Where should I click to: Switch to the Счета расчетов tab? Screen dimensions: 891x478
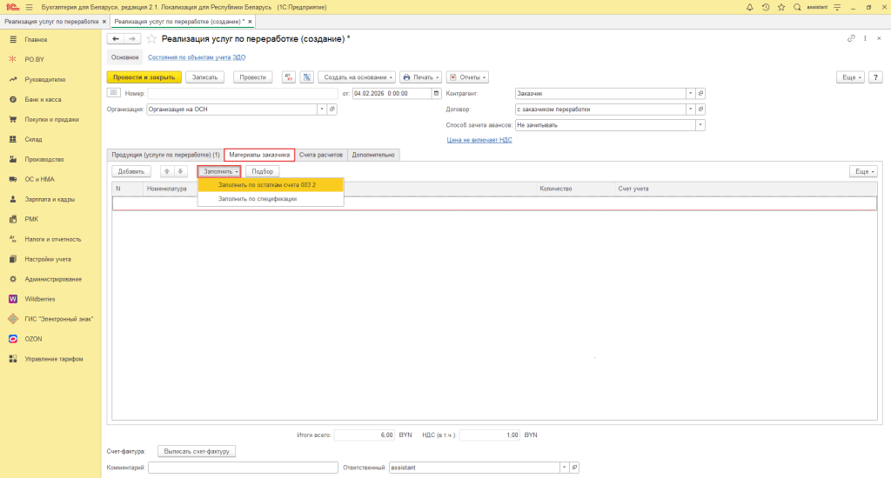coord(321,155)
